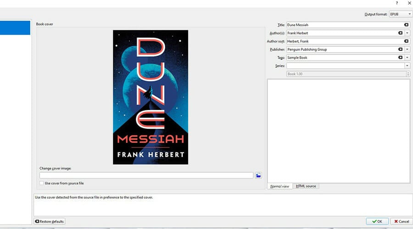413x229 pixels.
Task: Click the Sample Book tags text
Action: tap(297, 57)
